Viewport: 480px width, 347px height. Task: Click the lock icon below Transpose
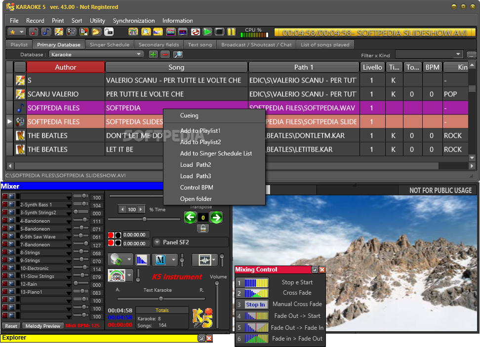[x=203, y=228]
